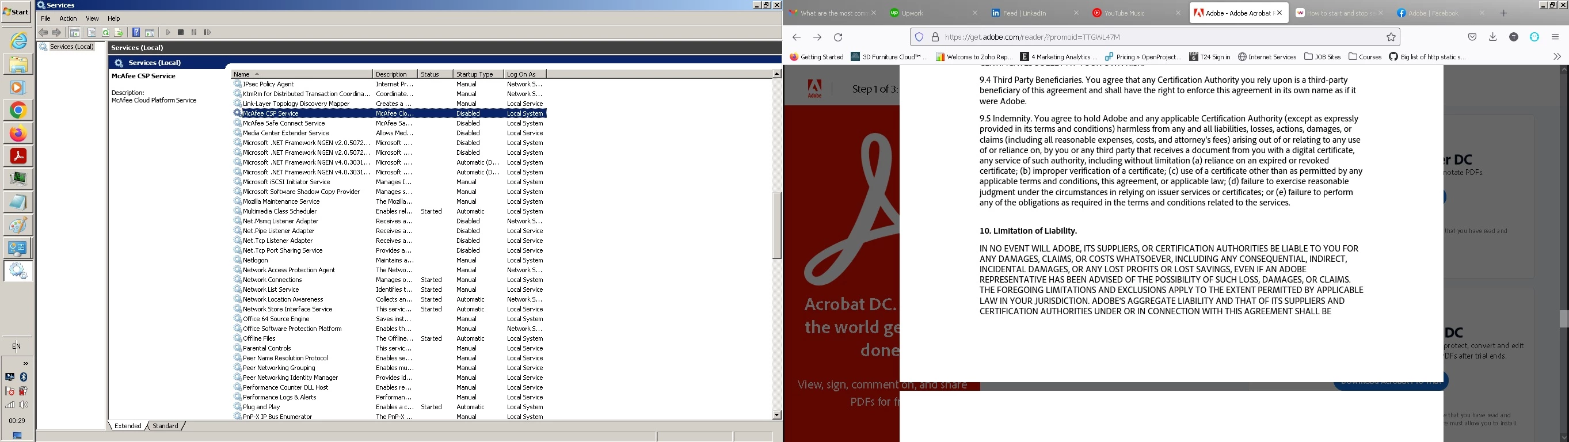This screenshot has height=442, width=1569.
Task: Click the Services gear icon in taskbar
Action: 18,272
